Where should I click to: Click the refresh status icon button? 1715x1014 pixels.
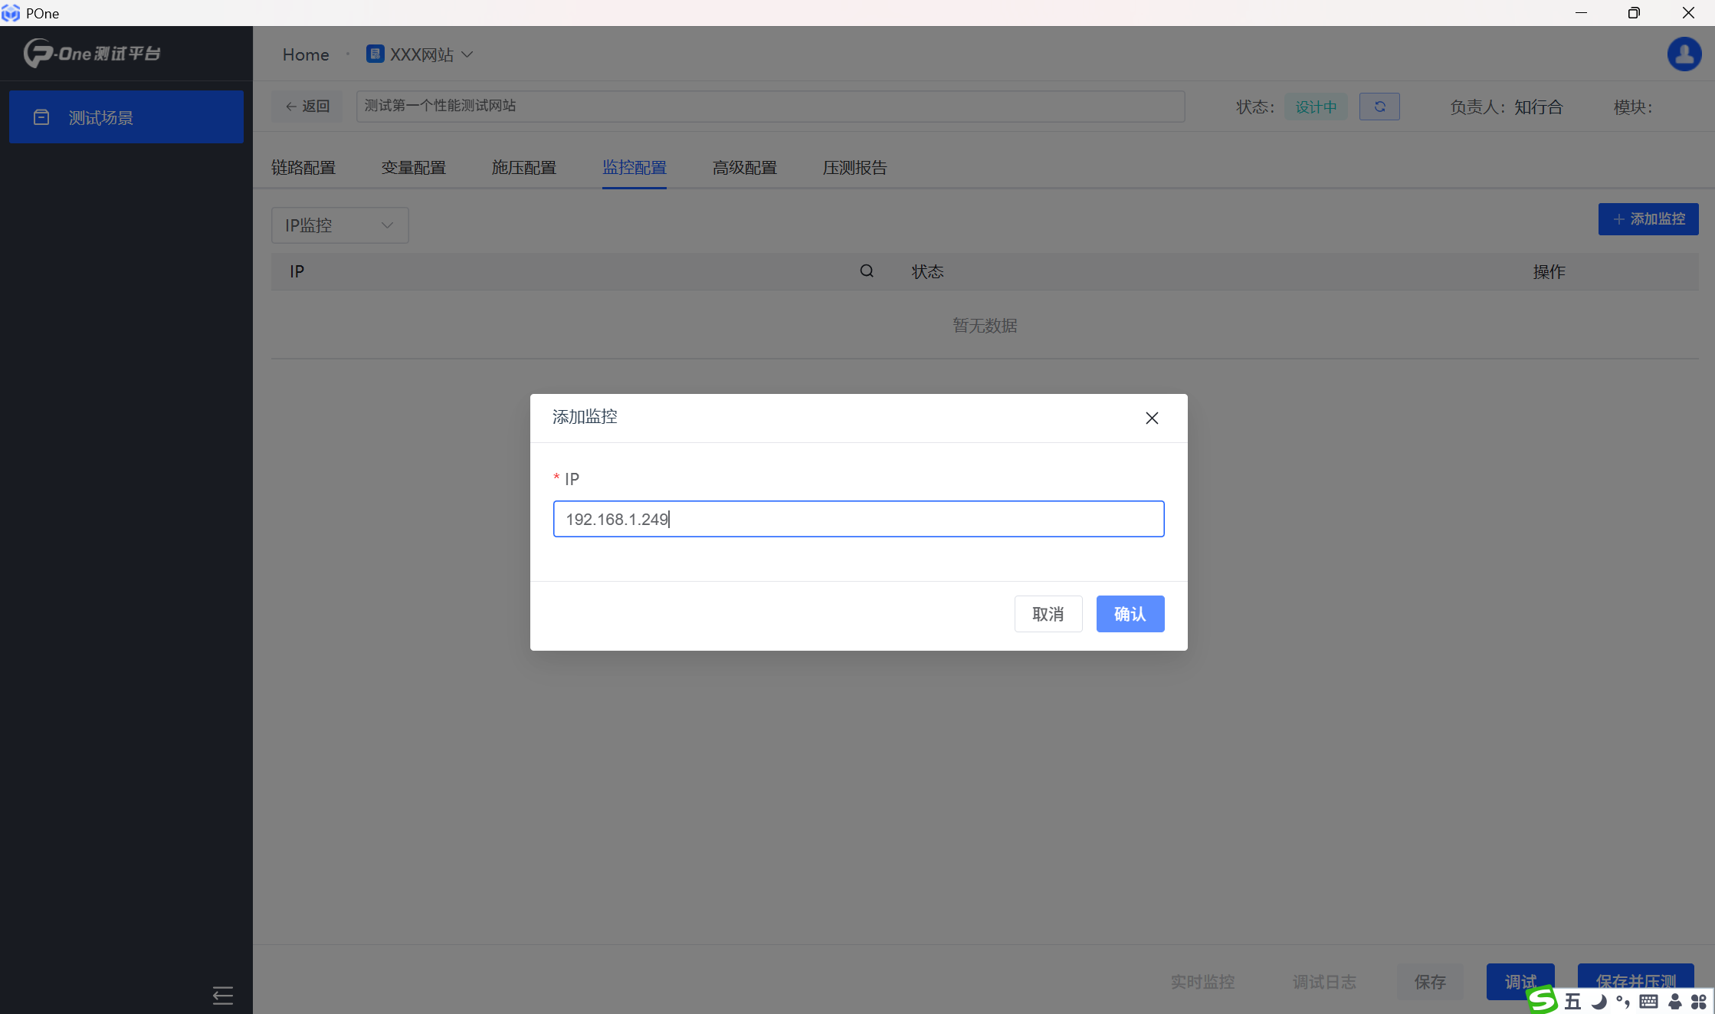tap(1379, 107)
